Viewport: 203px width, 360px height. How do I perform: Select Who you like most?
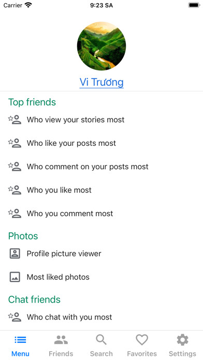click(x=102, y=190)
